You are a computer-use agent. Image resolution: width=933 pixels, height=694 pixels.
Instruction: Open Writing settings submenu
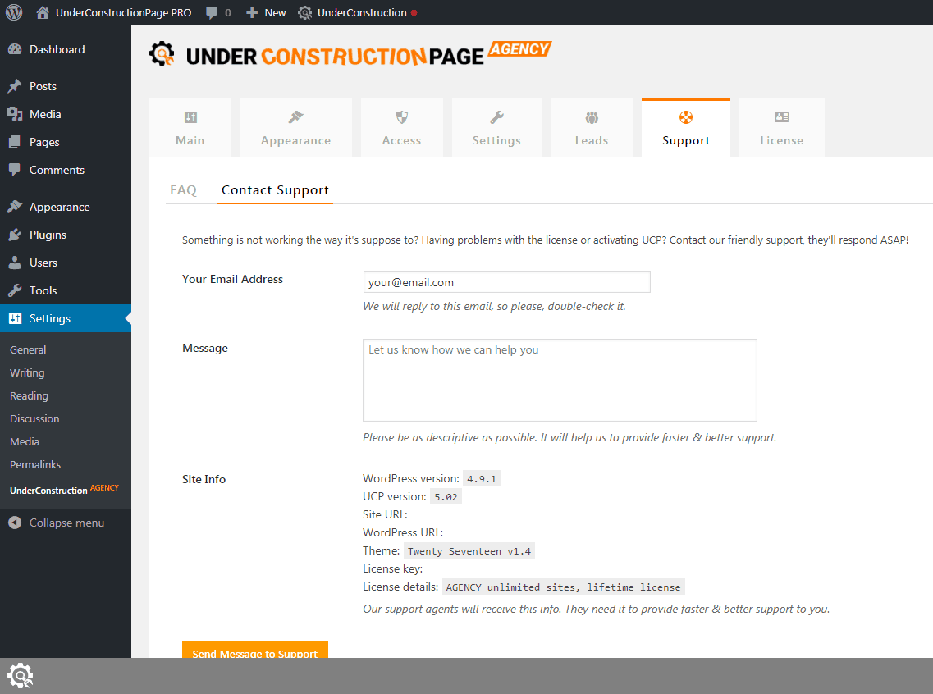coord(27,373)
